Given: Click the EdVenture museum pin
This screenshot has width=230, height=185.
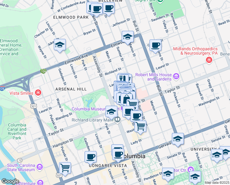Looking at the screenshot, I should [40, 183].
